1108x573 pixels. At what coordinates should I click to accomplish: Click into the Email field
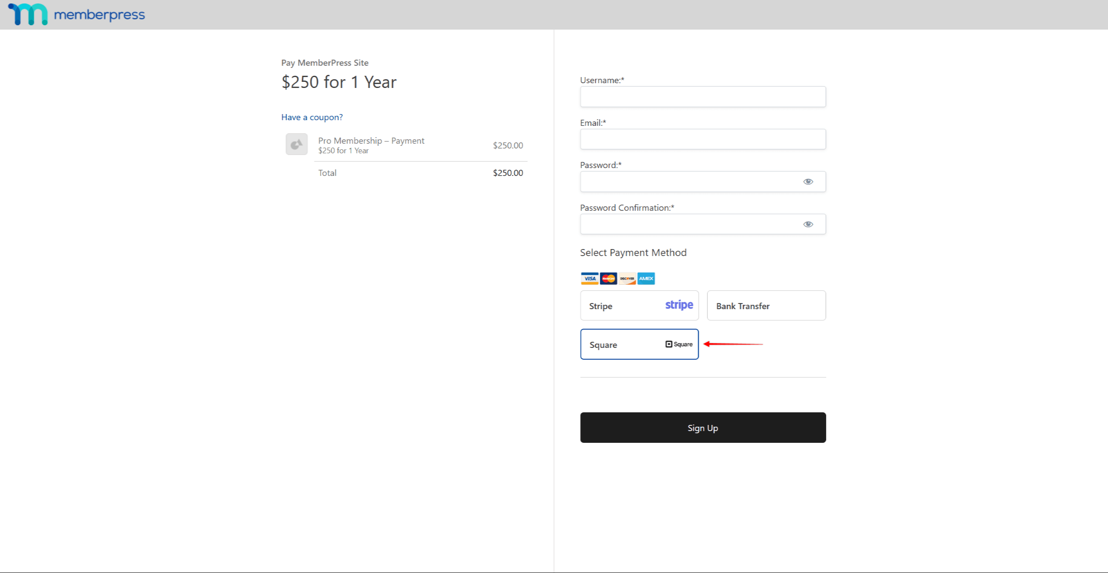[x=702, y=139]
